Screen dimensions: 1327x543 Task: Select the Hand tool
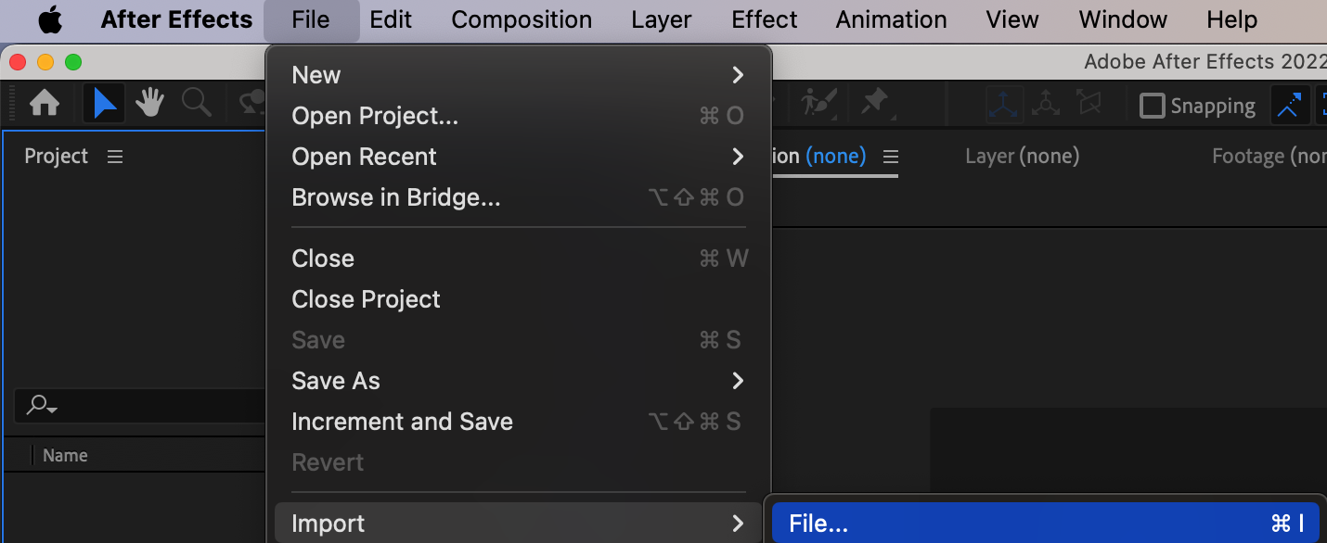coord(149,104)
